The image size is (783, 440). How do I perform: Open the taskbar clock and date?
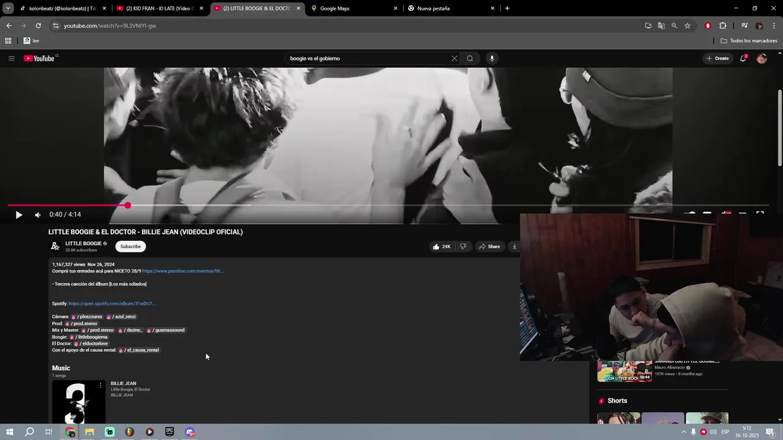coord(747,432)
